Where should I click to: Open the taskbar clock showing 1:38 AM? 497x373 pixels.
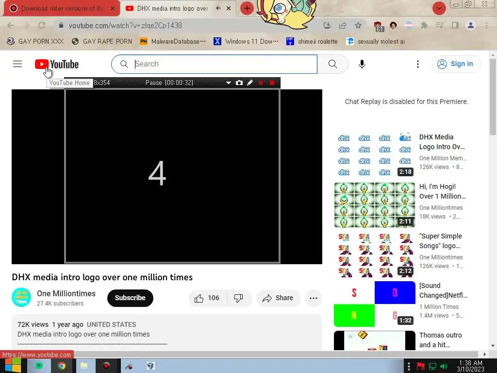tap(471, 366)
